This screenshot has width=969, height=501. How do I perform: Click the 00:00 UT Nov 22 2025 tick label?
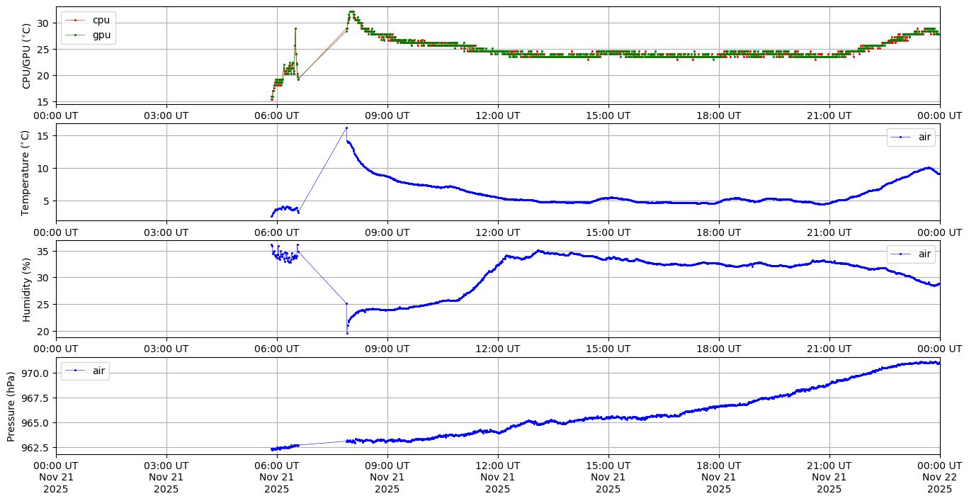point(939,477)
